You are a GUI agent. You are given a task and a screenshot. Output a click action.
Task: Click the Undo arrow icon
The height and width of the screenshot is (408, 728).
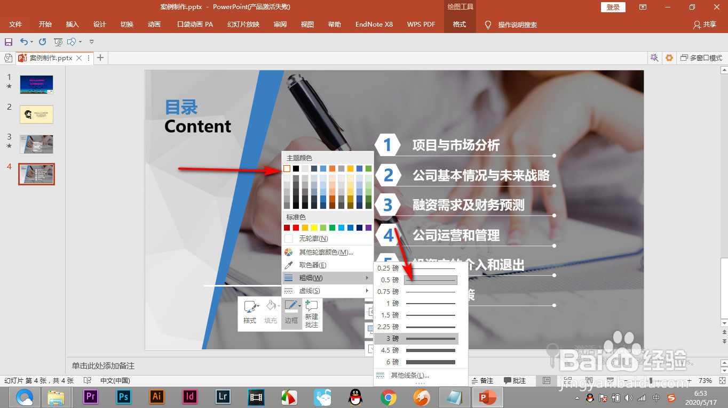point(23,42)
